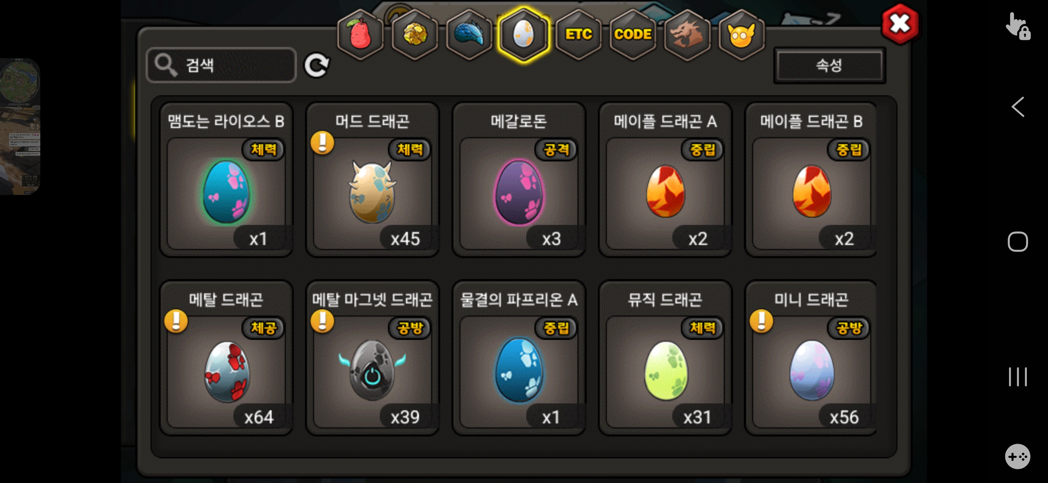Switch to the ETC tab
The width and height of the screenshot is (1048, 483).
(578, 35)
